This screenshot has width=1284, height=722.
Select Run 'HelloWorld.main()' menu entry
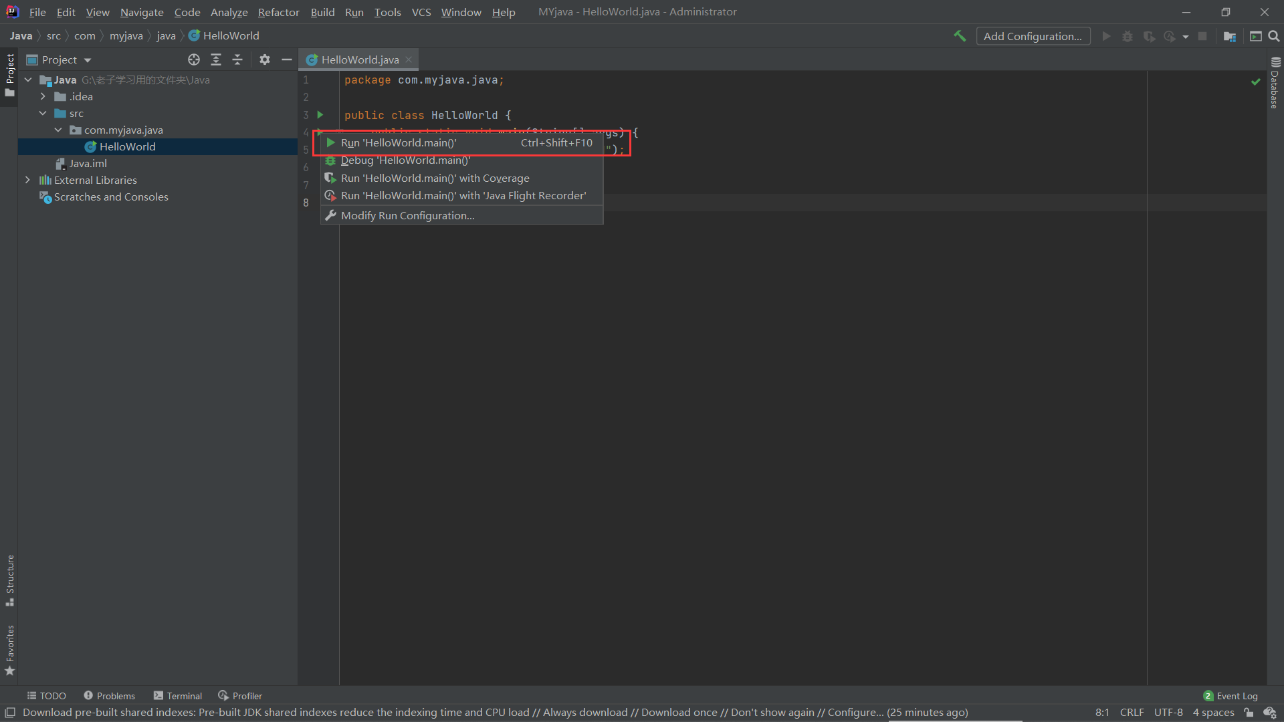pos(399,142)
